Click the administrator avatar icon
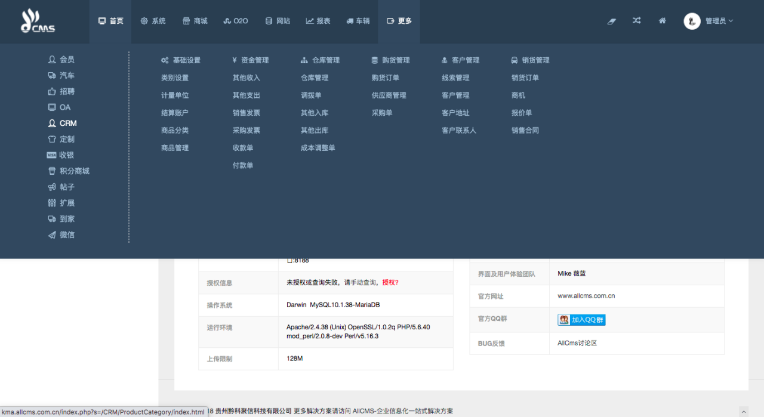 (692, 21)
